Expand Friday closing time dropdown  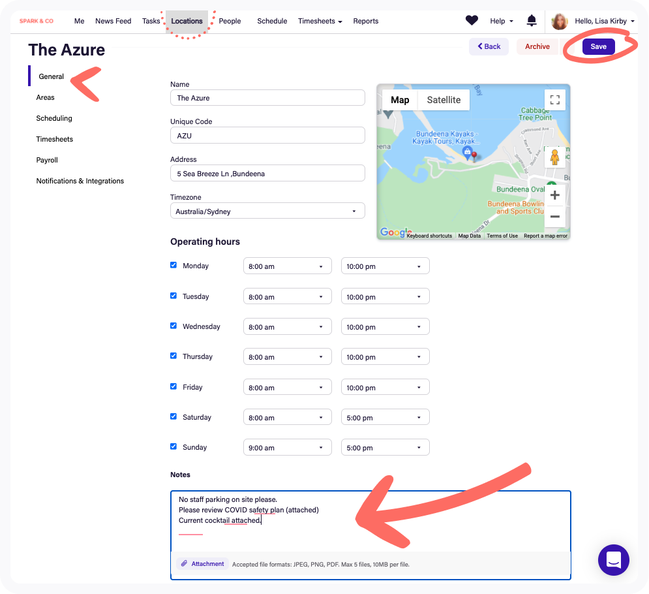click(385, 388)
